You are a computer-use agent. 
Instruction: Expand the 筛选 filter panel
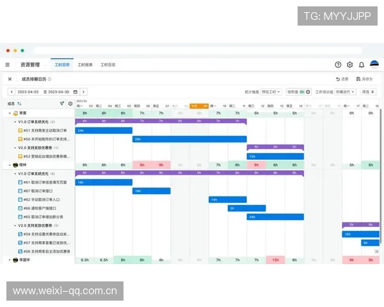[368, 92]
